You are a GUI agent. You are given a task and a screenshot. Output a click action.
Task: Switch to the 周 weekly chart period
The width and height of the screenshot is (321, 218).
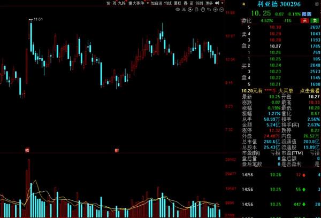coord(114,3)
